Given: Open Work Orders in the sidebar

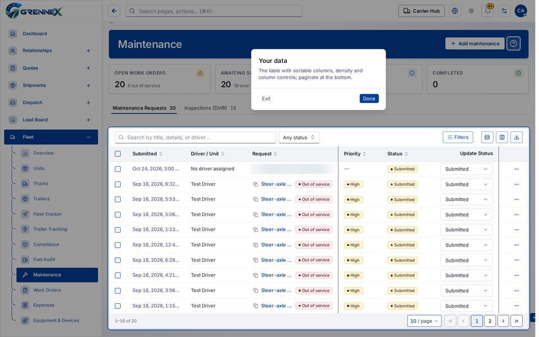Looking at the screenshot, I should click(47, 290).
